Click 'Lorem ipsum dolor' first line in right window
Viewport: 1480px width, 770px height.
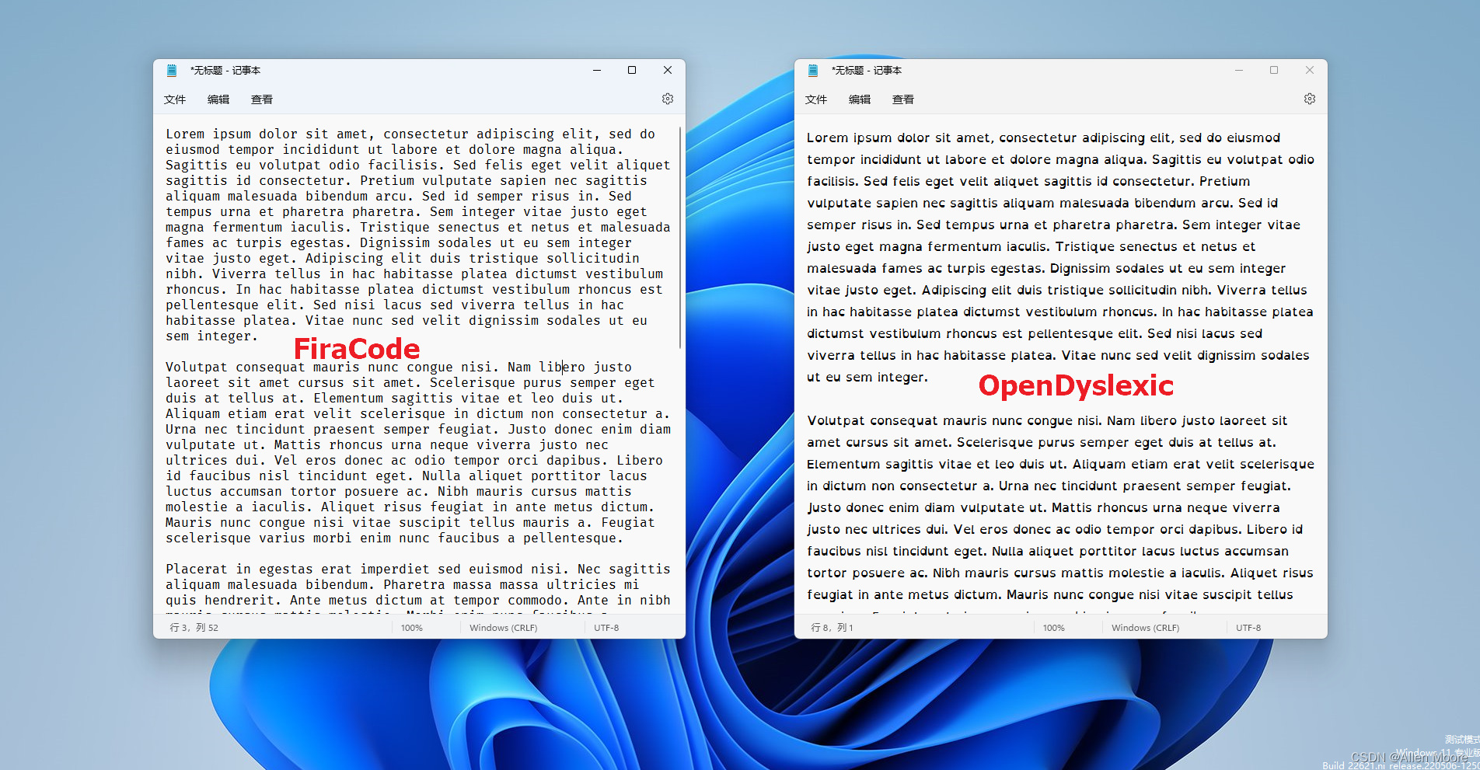coord(1043,138)
